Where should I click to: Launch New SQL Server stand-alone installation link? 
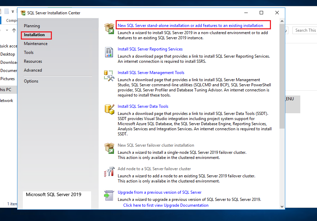[190, 26]
